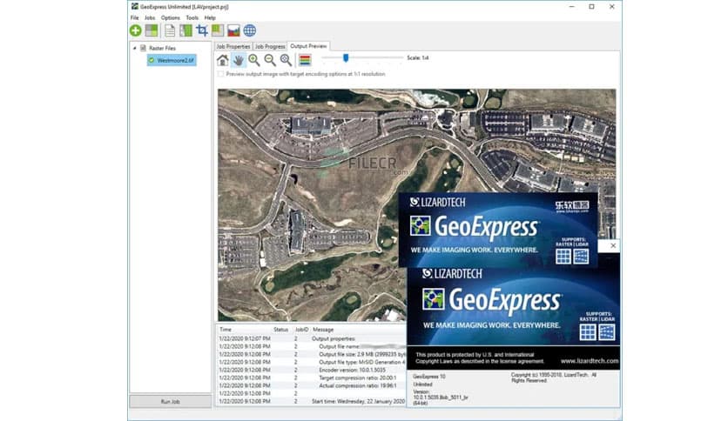
Task: Click the 'Target compression ratio: 20.00:1' log entry
Action: [x=358, y=378]
